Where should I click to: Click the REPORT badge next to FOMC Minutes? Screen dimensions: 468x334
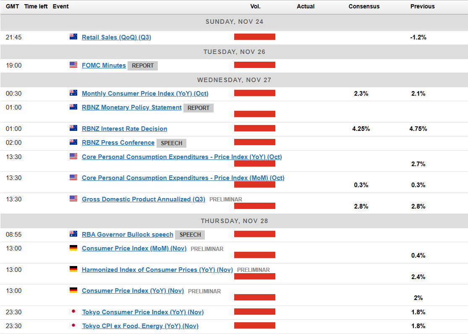pos(143,65)
